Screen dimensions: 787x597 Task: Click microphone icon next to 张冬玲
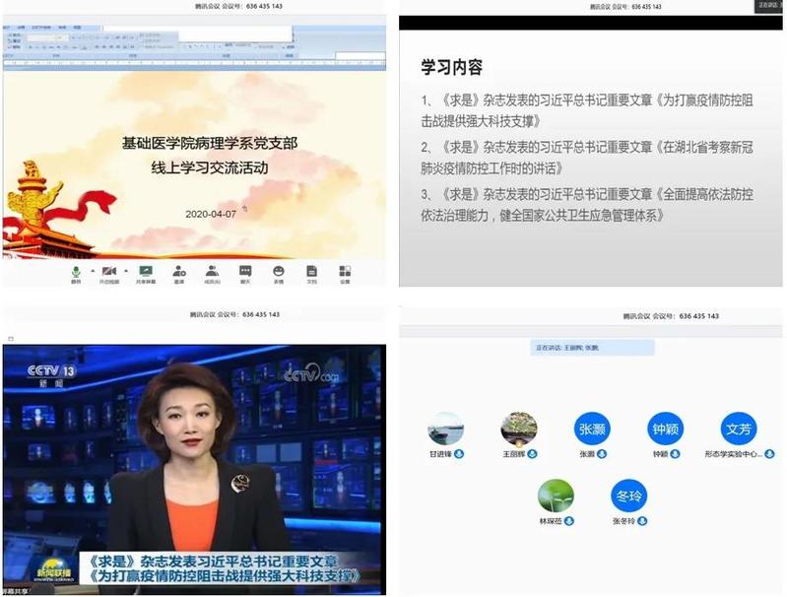[642, 521]
